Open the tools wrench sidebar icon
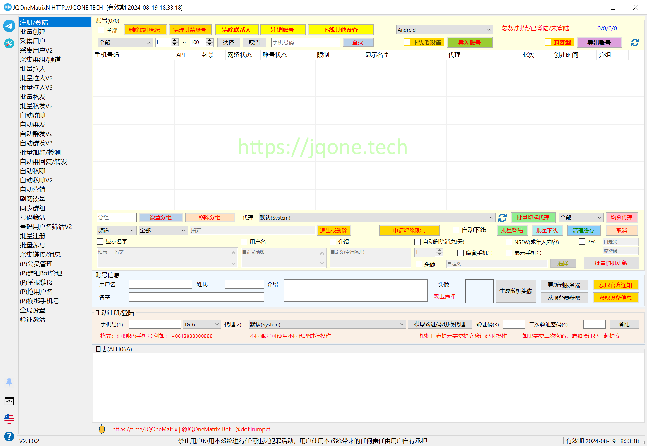This screenshot has width=647, height=446. (x=9, y=43)
